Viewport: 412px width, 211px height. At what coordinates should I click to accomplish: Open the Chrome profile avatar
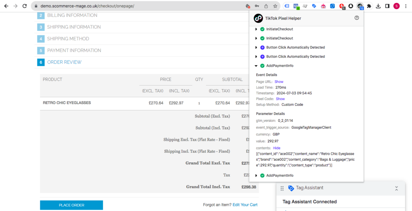coord(396,6)
